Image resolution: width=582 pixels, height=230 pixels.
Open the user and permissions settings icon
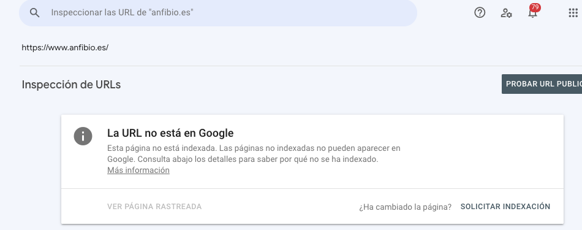(x=506, y=13)
